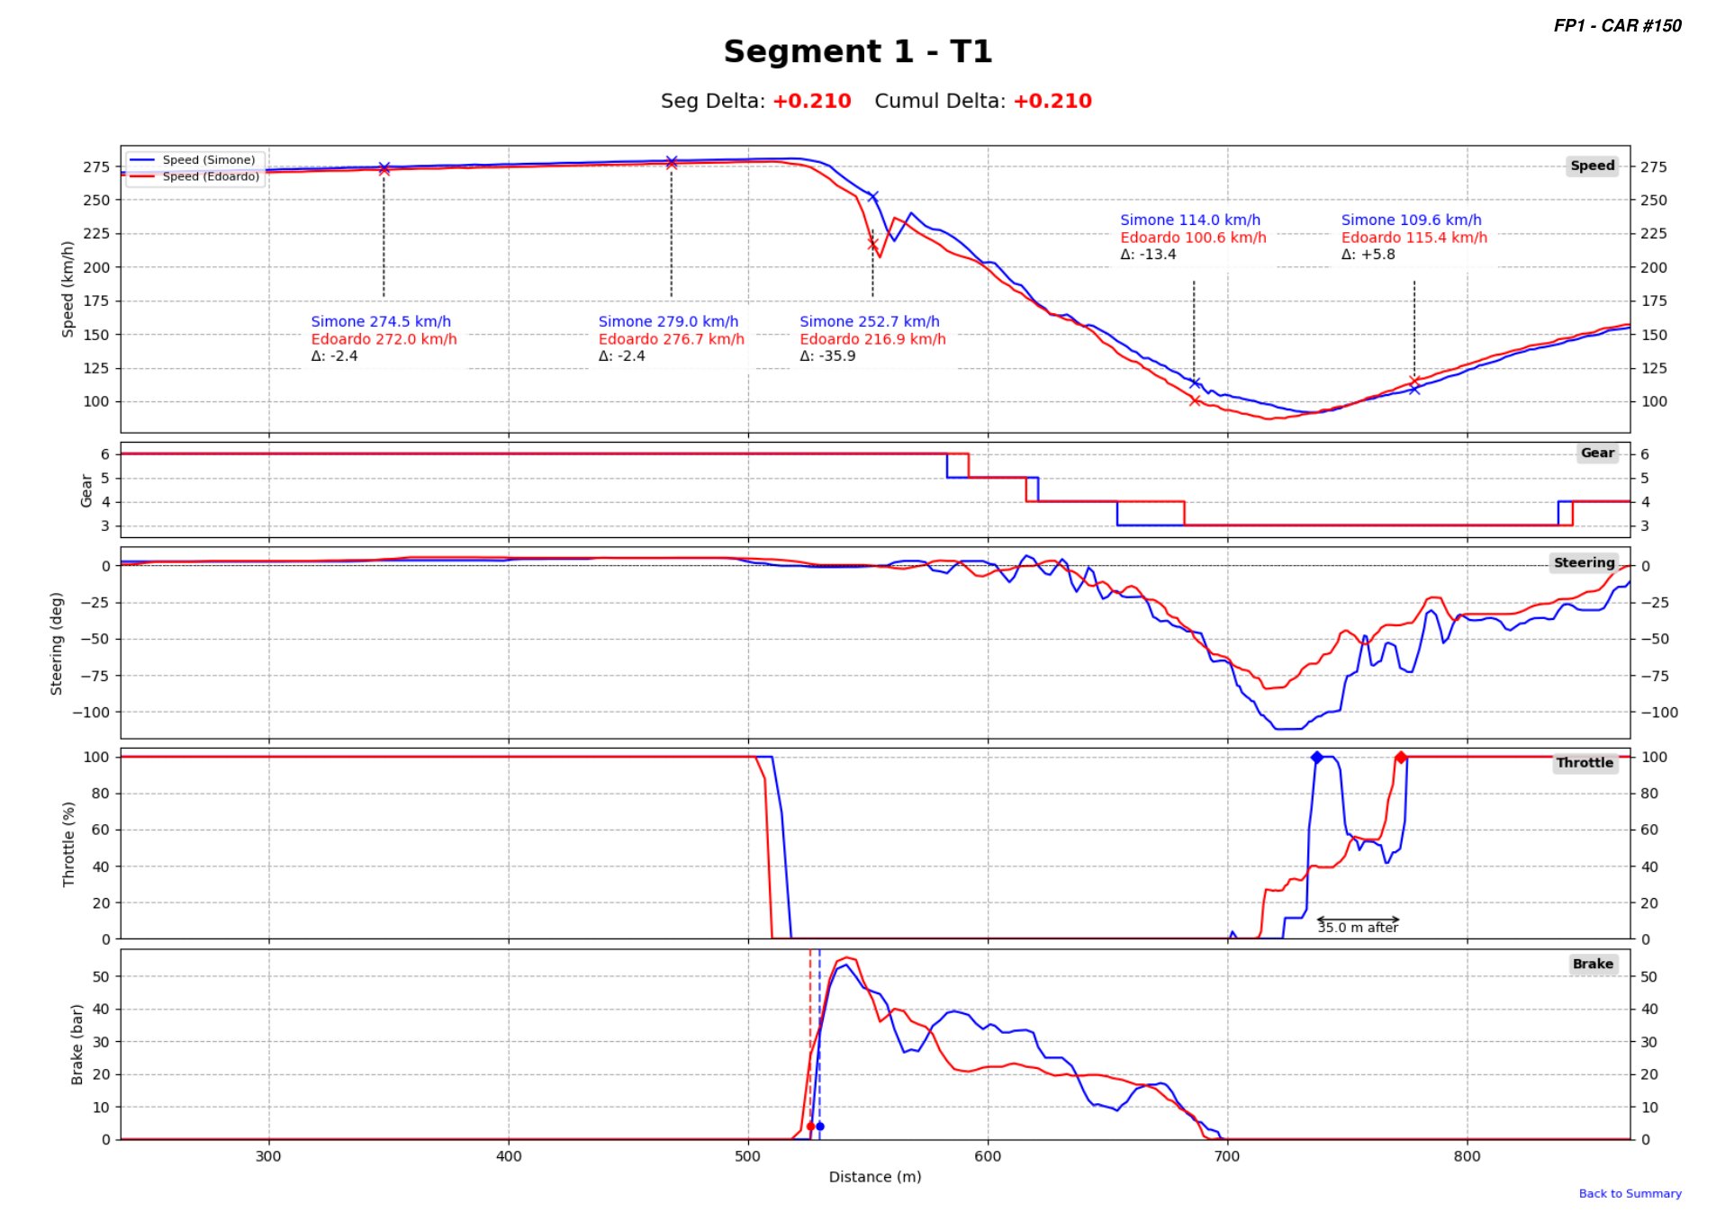This screenshot has width=1716, height=1212.
Task: Click the 35.0 m after annotation
Action: 1358,928
